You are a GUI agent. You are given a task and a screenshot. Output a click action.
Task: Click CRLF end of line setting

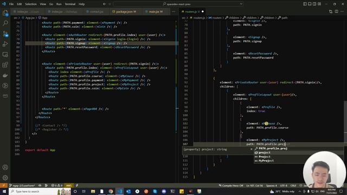coord(293,185)
